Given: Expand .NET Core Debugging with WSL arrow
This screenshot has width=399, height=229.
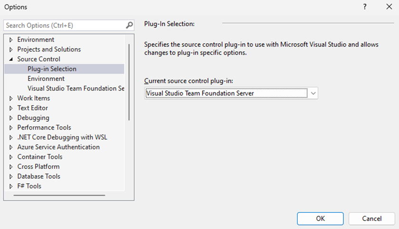Looking at the screenshot, I should click(11, 137).
